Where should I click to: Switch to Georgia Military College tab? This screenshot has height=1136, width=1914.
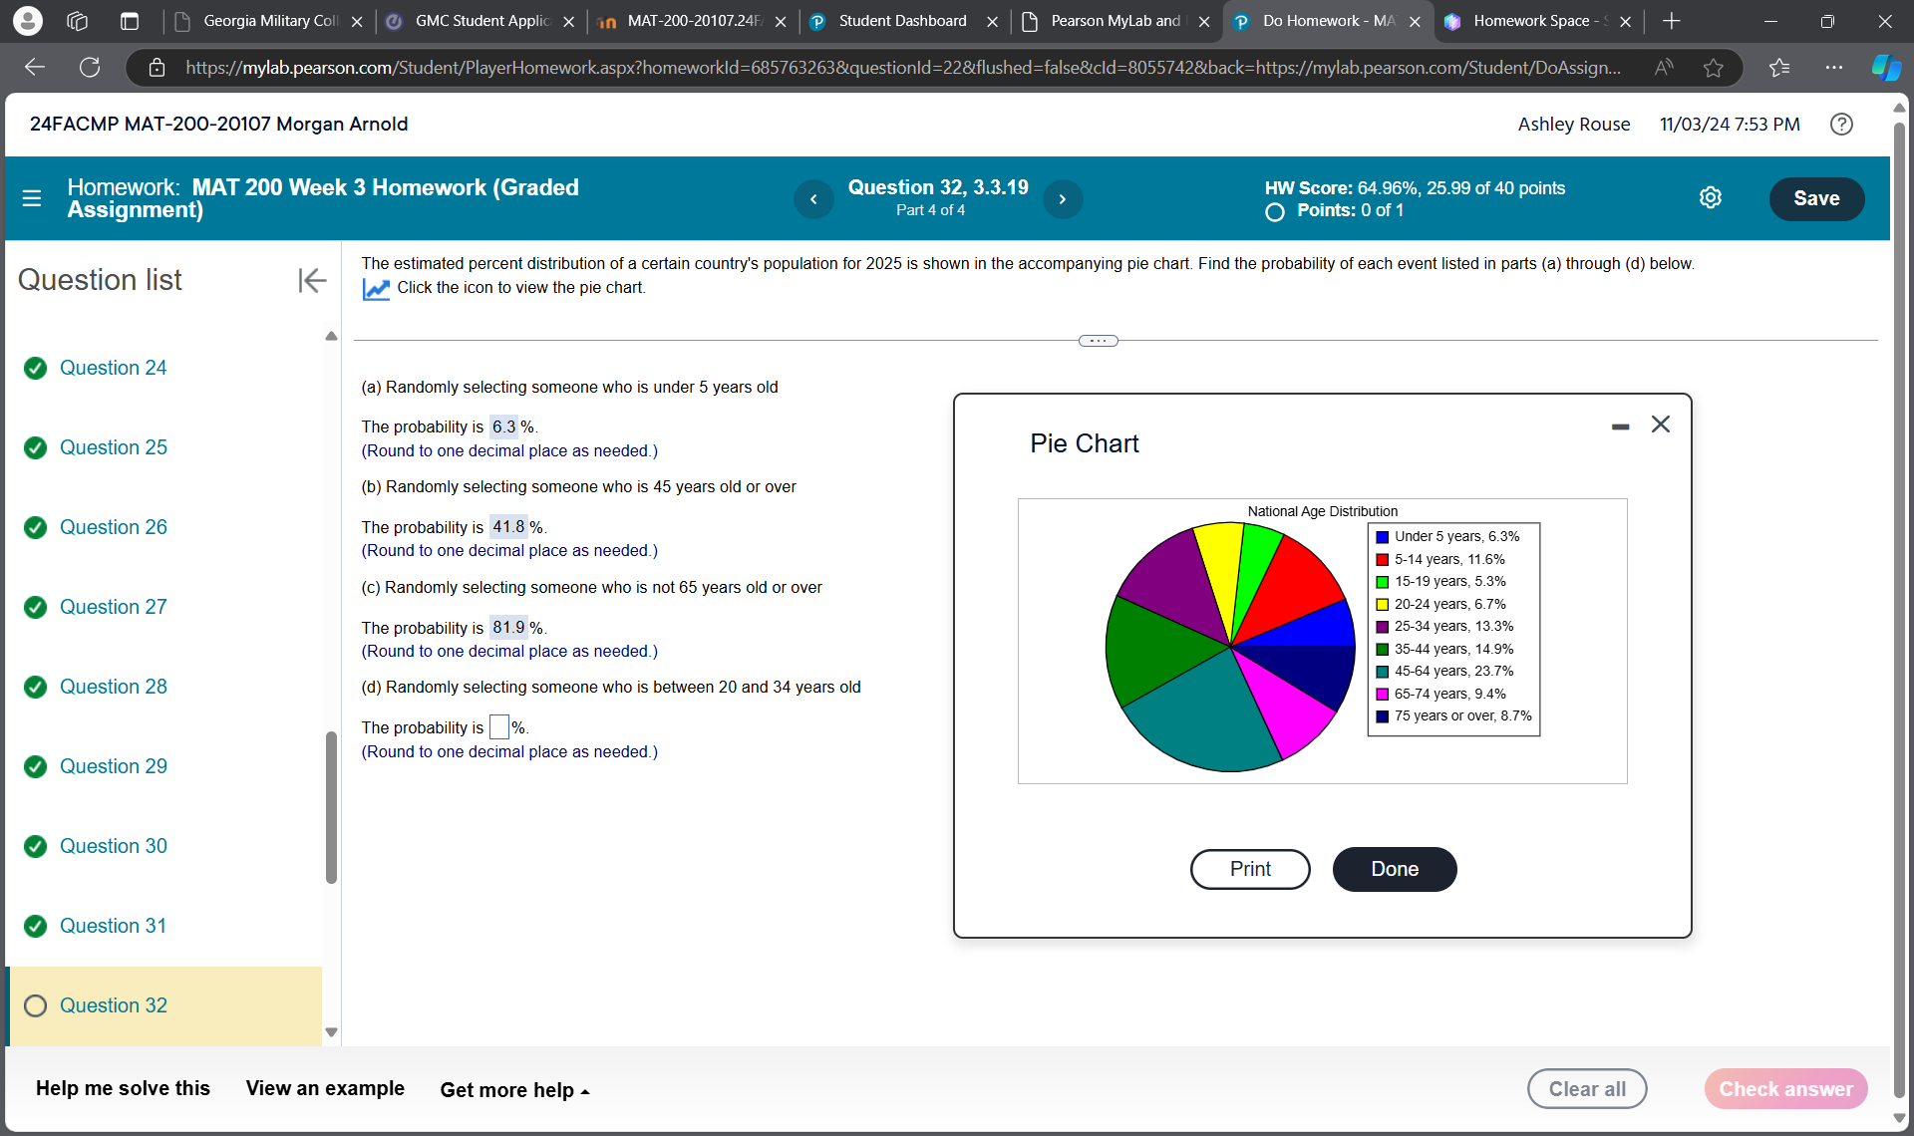tap(269, 21)
